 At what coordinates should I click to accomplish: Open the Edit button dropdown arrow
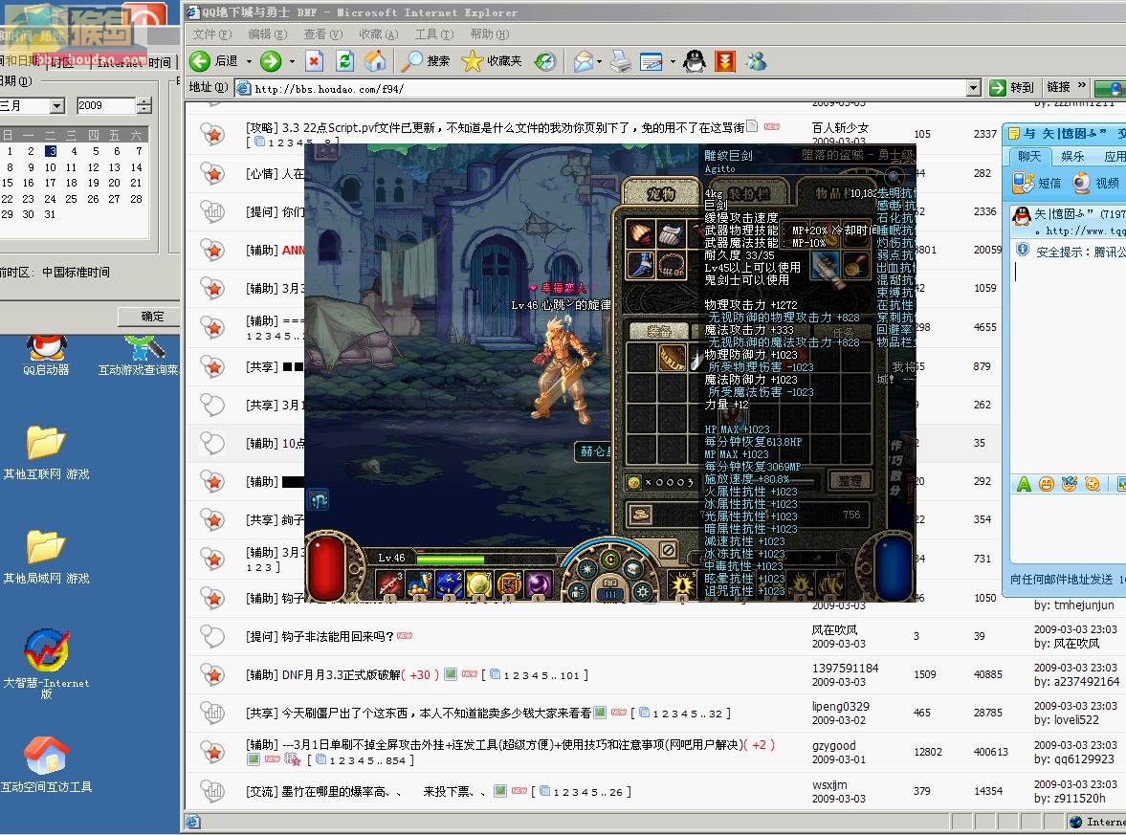[673, 62]
